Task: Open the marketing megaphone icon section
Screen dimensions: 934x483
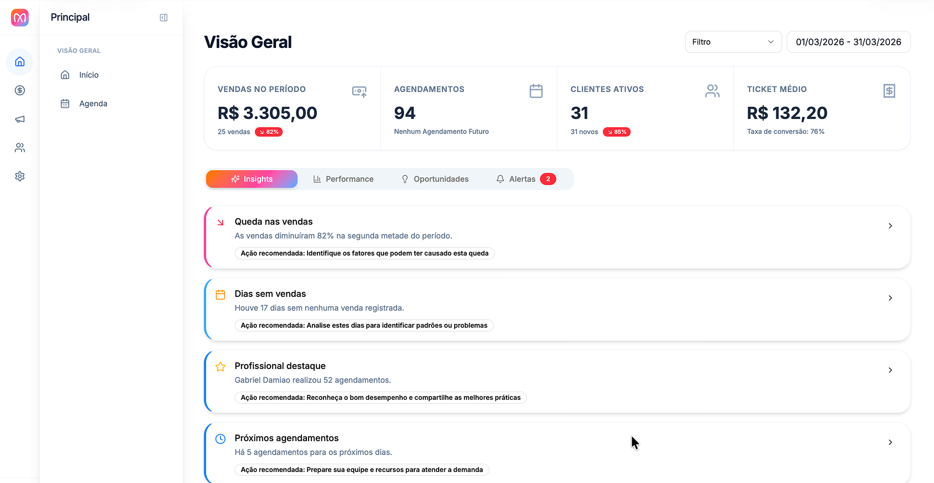Action: click(20, 119)
